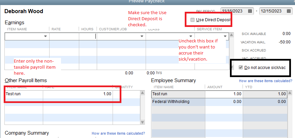Screen dimensions: 295x138
Task: Click the RATE header in Earnings
Action: tap(56, 29)
